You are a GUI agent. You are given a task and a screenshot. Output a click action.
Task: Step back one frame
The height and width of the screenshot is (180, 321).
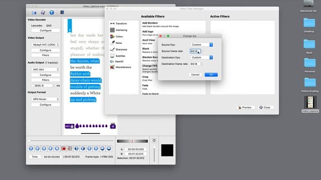click(38, 148)
